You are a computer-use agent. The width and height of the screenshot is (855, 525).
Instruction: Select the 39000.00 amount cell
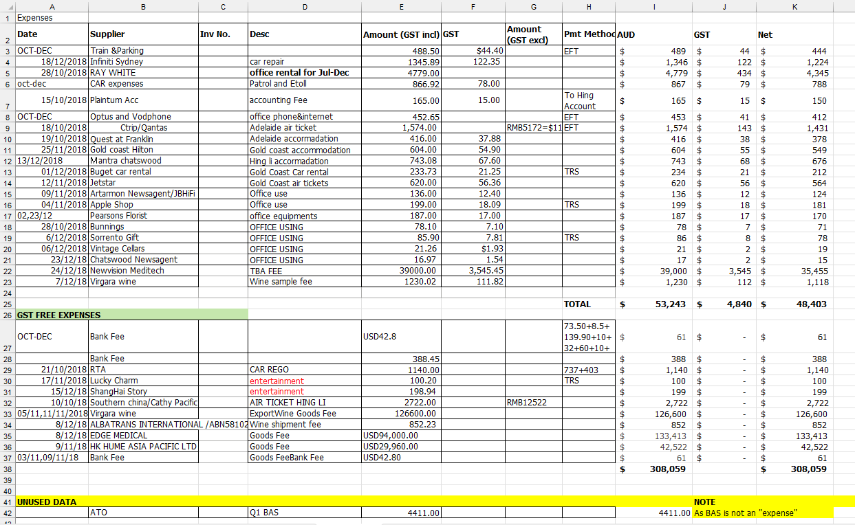[401, 271]
